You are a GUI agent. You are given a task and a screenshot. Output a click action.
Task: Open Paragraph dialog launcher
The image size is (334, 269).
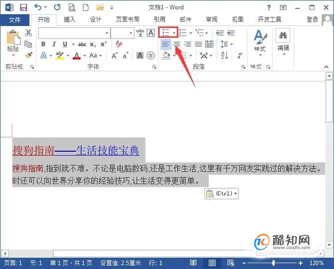(x=243, y=67)
